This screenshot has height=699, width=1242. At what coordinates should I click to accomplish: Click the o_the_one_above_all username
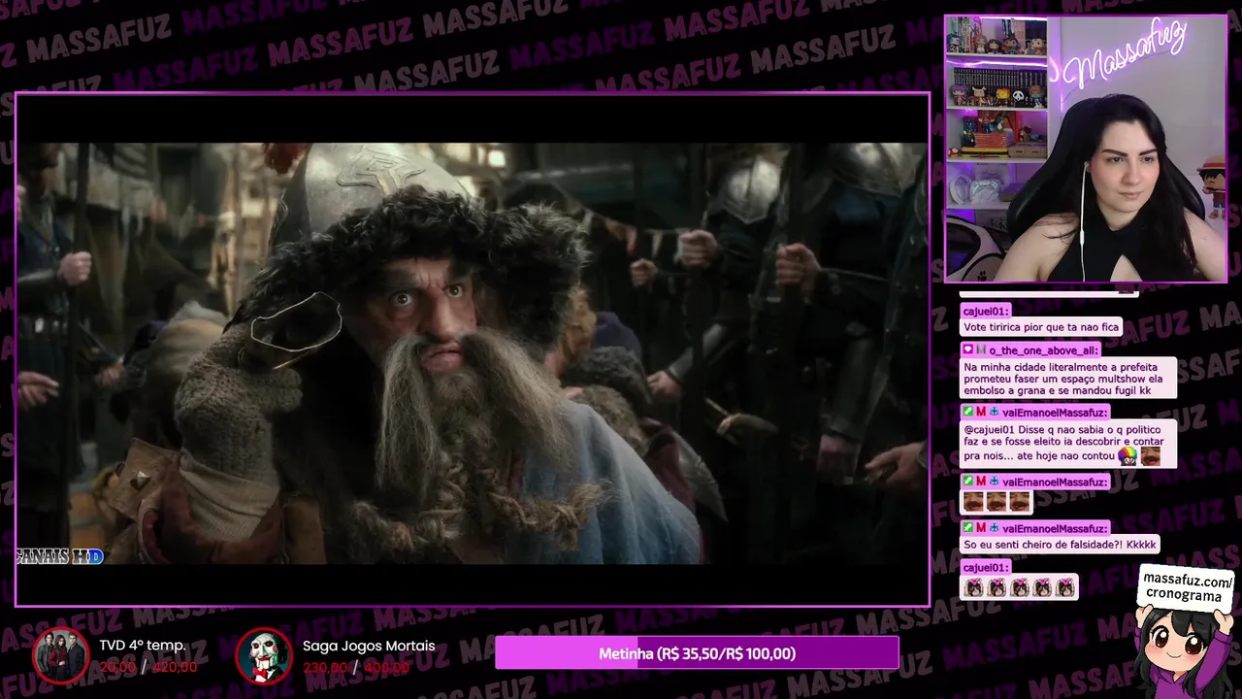coord(1043,349)
